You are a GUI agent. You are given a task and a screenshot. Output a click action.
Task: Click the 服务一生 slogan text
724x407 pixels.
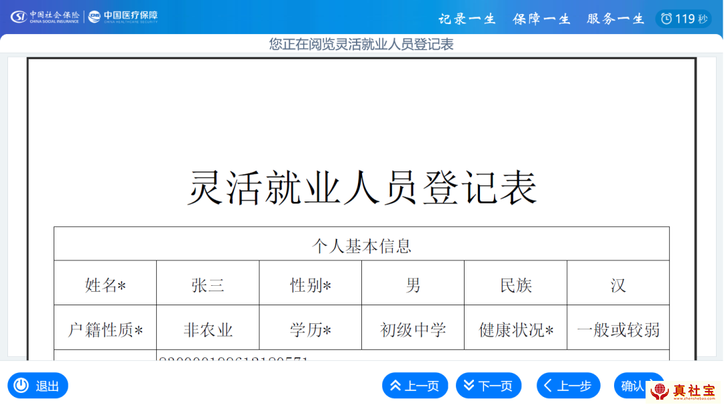[615, 19]
